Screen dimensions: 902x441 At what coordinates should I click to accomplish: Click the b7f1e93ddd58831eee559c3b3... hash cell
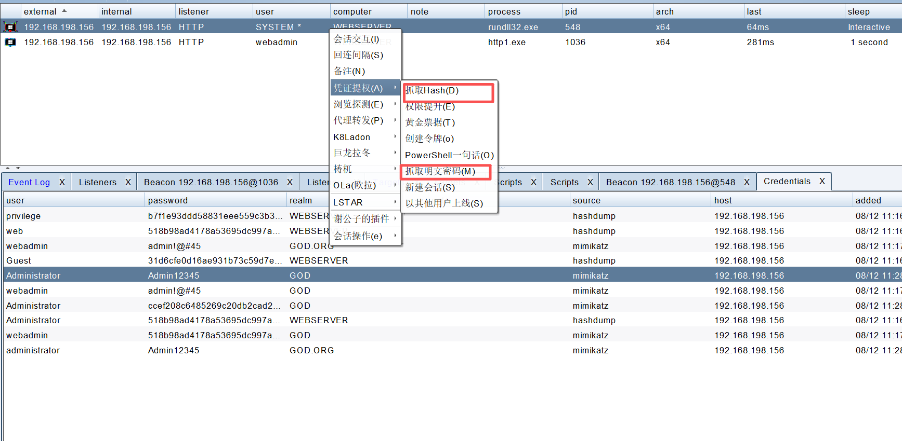(215, 216)
